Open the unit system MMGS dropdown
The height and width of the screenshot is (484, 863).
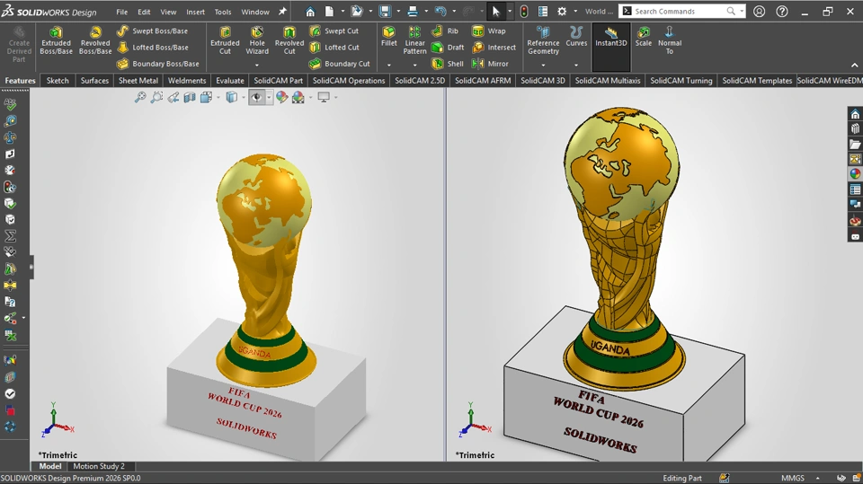pos(817,478)
